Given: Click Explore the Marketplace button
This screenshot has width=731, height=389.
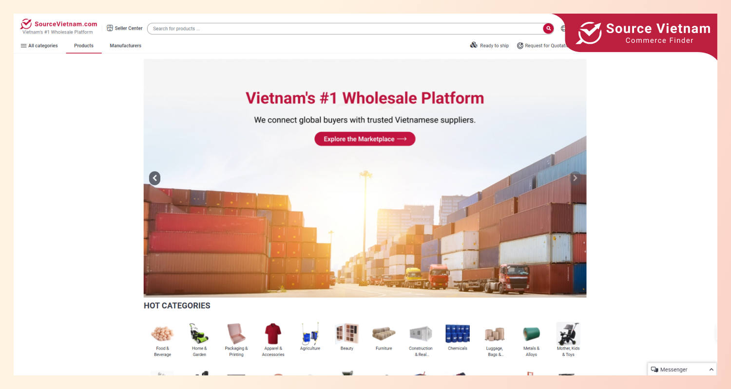Looking at the screenshot, I should tap(365, 139).
